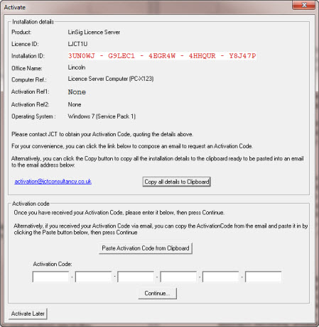Viewport: 319px width, 327px height.
Task: Click into the fifth Activation Code field
Action: 221,277
